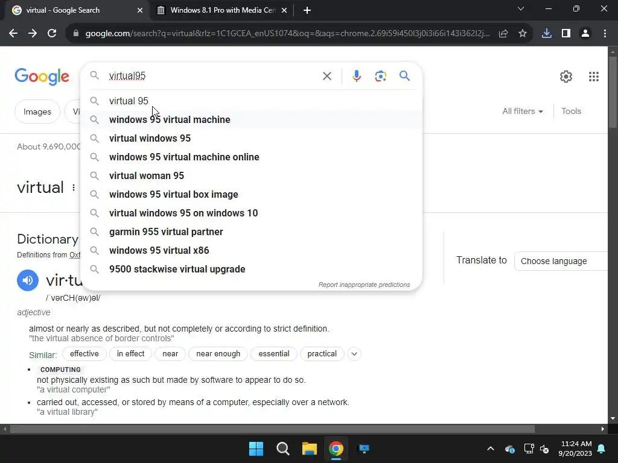This screenshot has height=463, width=618.
Task: Open more options dots beside virtual heading
Action: pos(73,188)
